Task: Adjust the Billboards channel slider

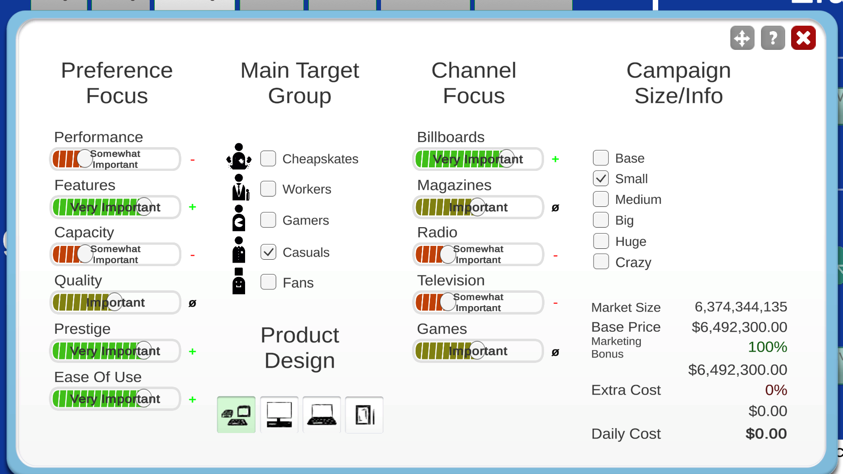Action: [x=478, y=159]
